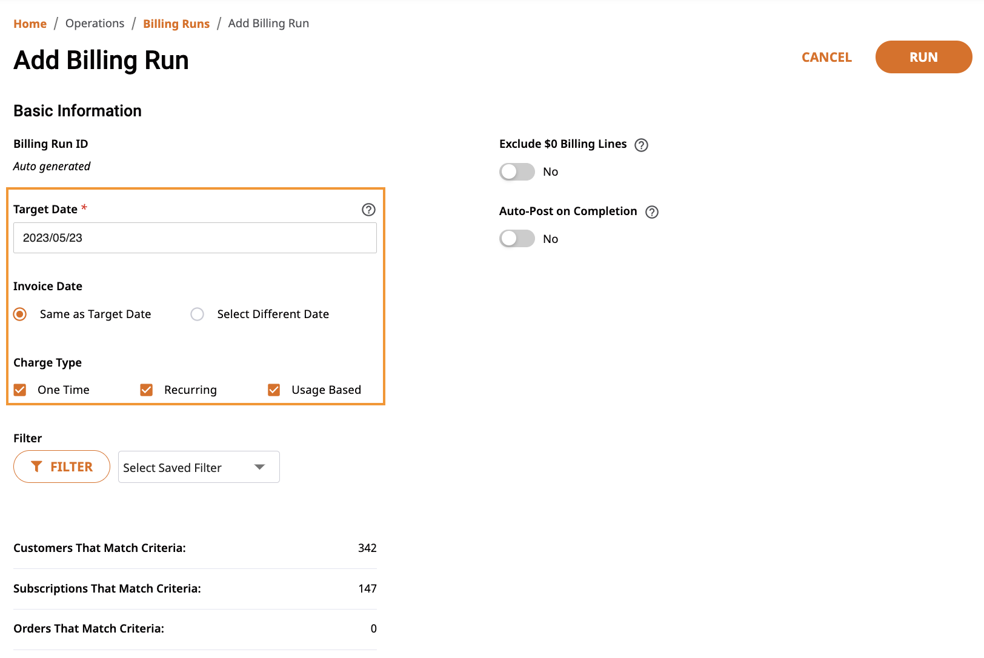Toggle Exclude $0 Billing Lines switch
The width and height of the screenshot is (984, 658).
(x=517, y=171)
